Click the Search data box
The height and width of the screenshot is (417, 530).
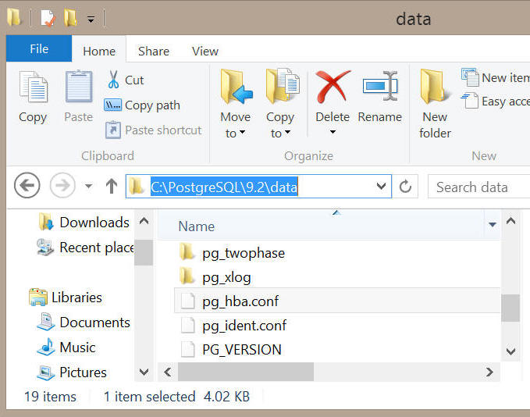(478, 187)
